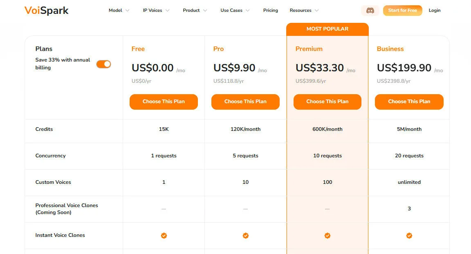The image size is (471, 254).
Task: Click the Custom Voices row label
Action: (x=53, y=182)
